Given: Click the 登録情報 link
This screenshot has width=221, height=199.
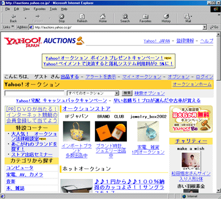Looking at the screenshot, I should [185, 41].
